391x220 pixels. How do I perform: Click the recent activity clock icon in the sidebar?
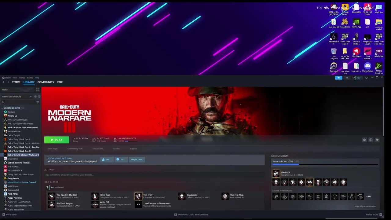tap(35, 97)
